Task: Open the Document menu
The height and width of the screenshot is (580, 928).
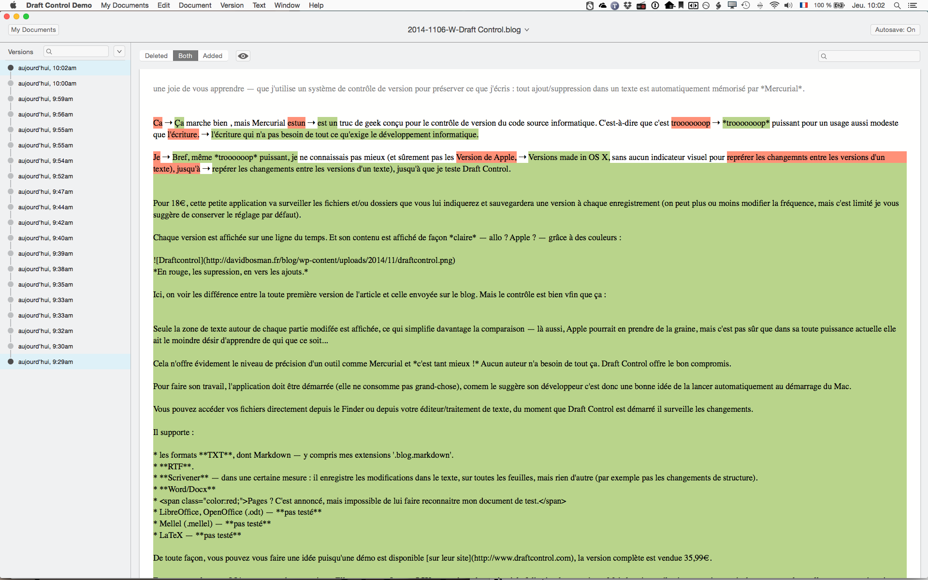Action: click(195, 5)
